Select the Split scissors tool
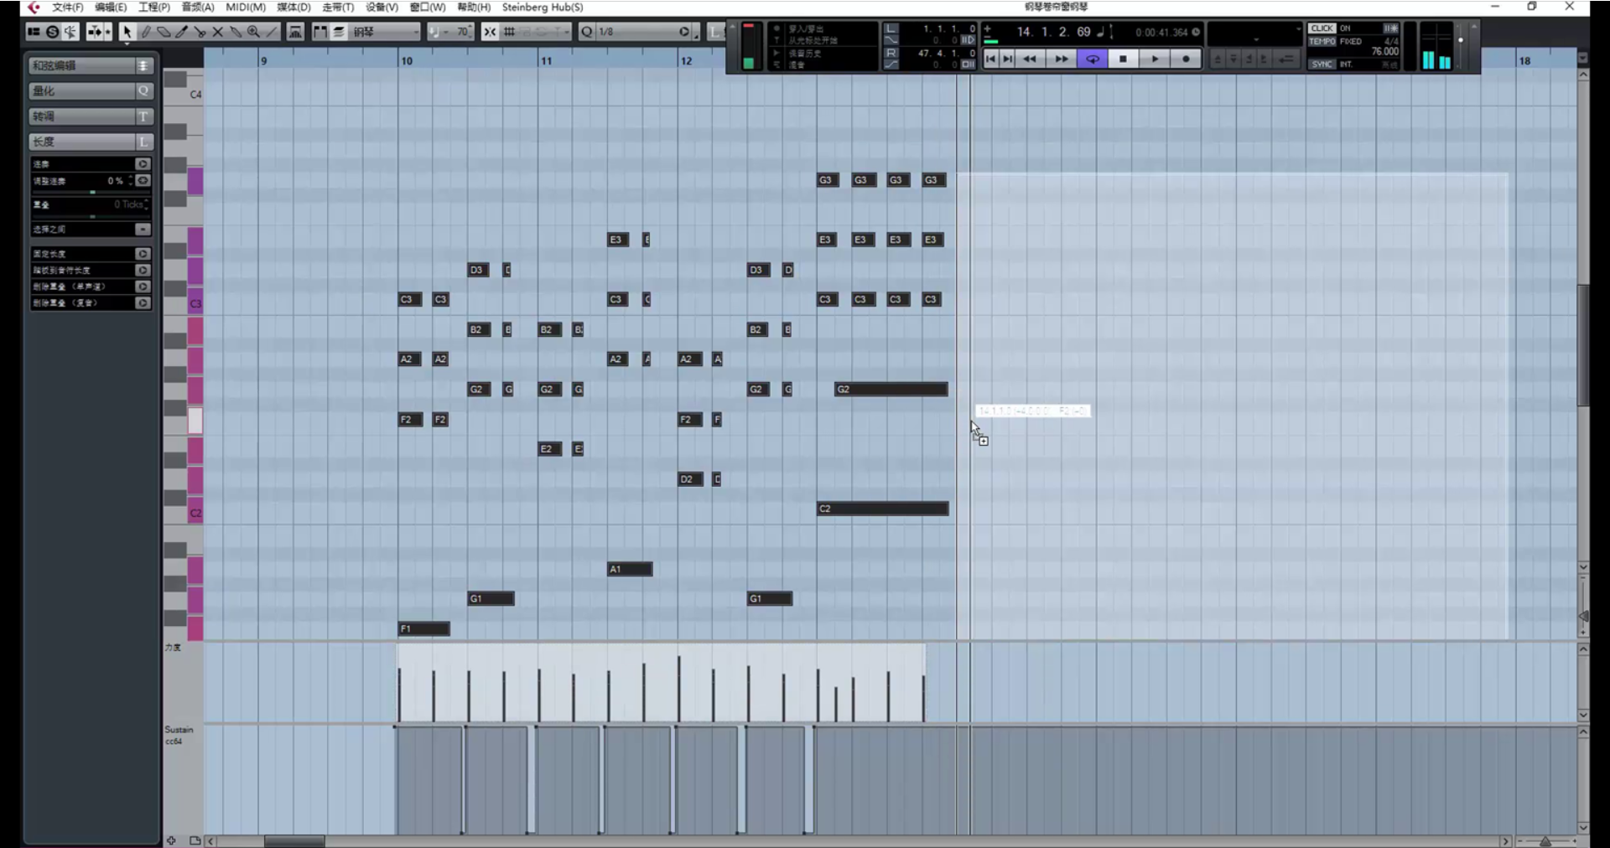The image size is (1610, 848). pyautogui.click(x=200, y=32)
